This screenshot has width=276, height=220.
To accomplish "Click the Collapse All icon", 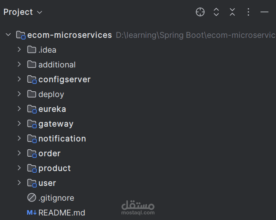I will click(232, 12).
